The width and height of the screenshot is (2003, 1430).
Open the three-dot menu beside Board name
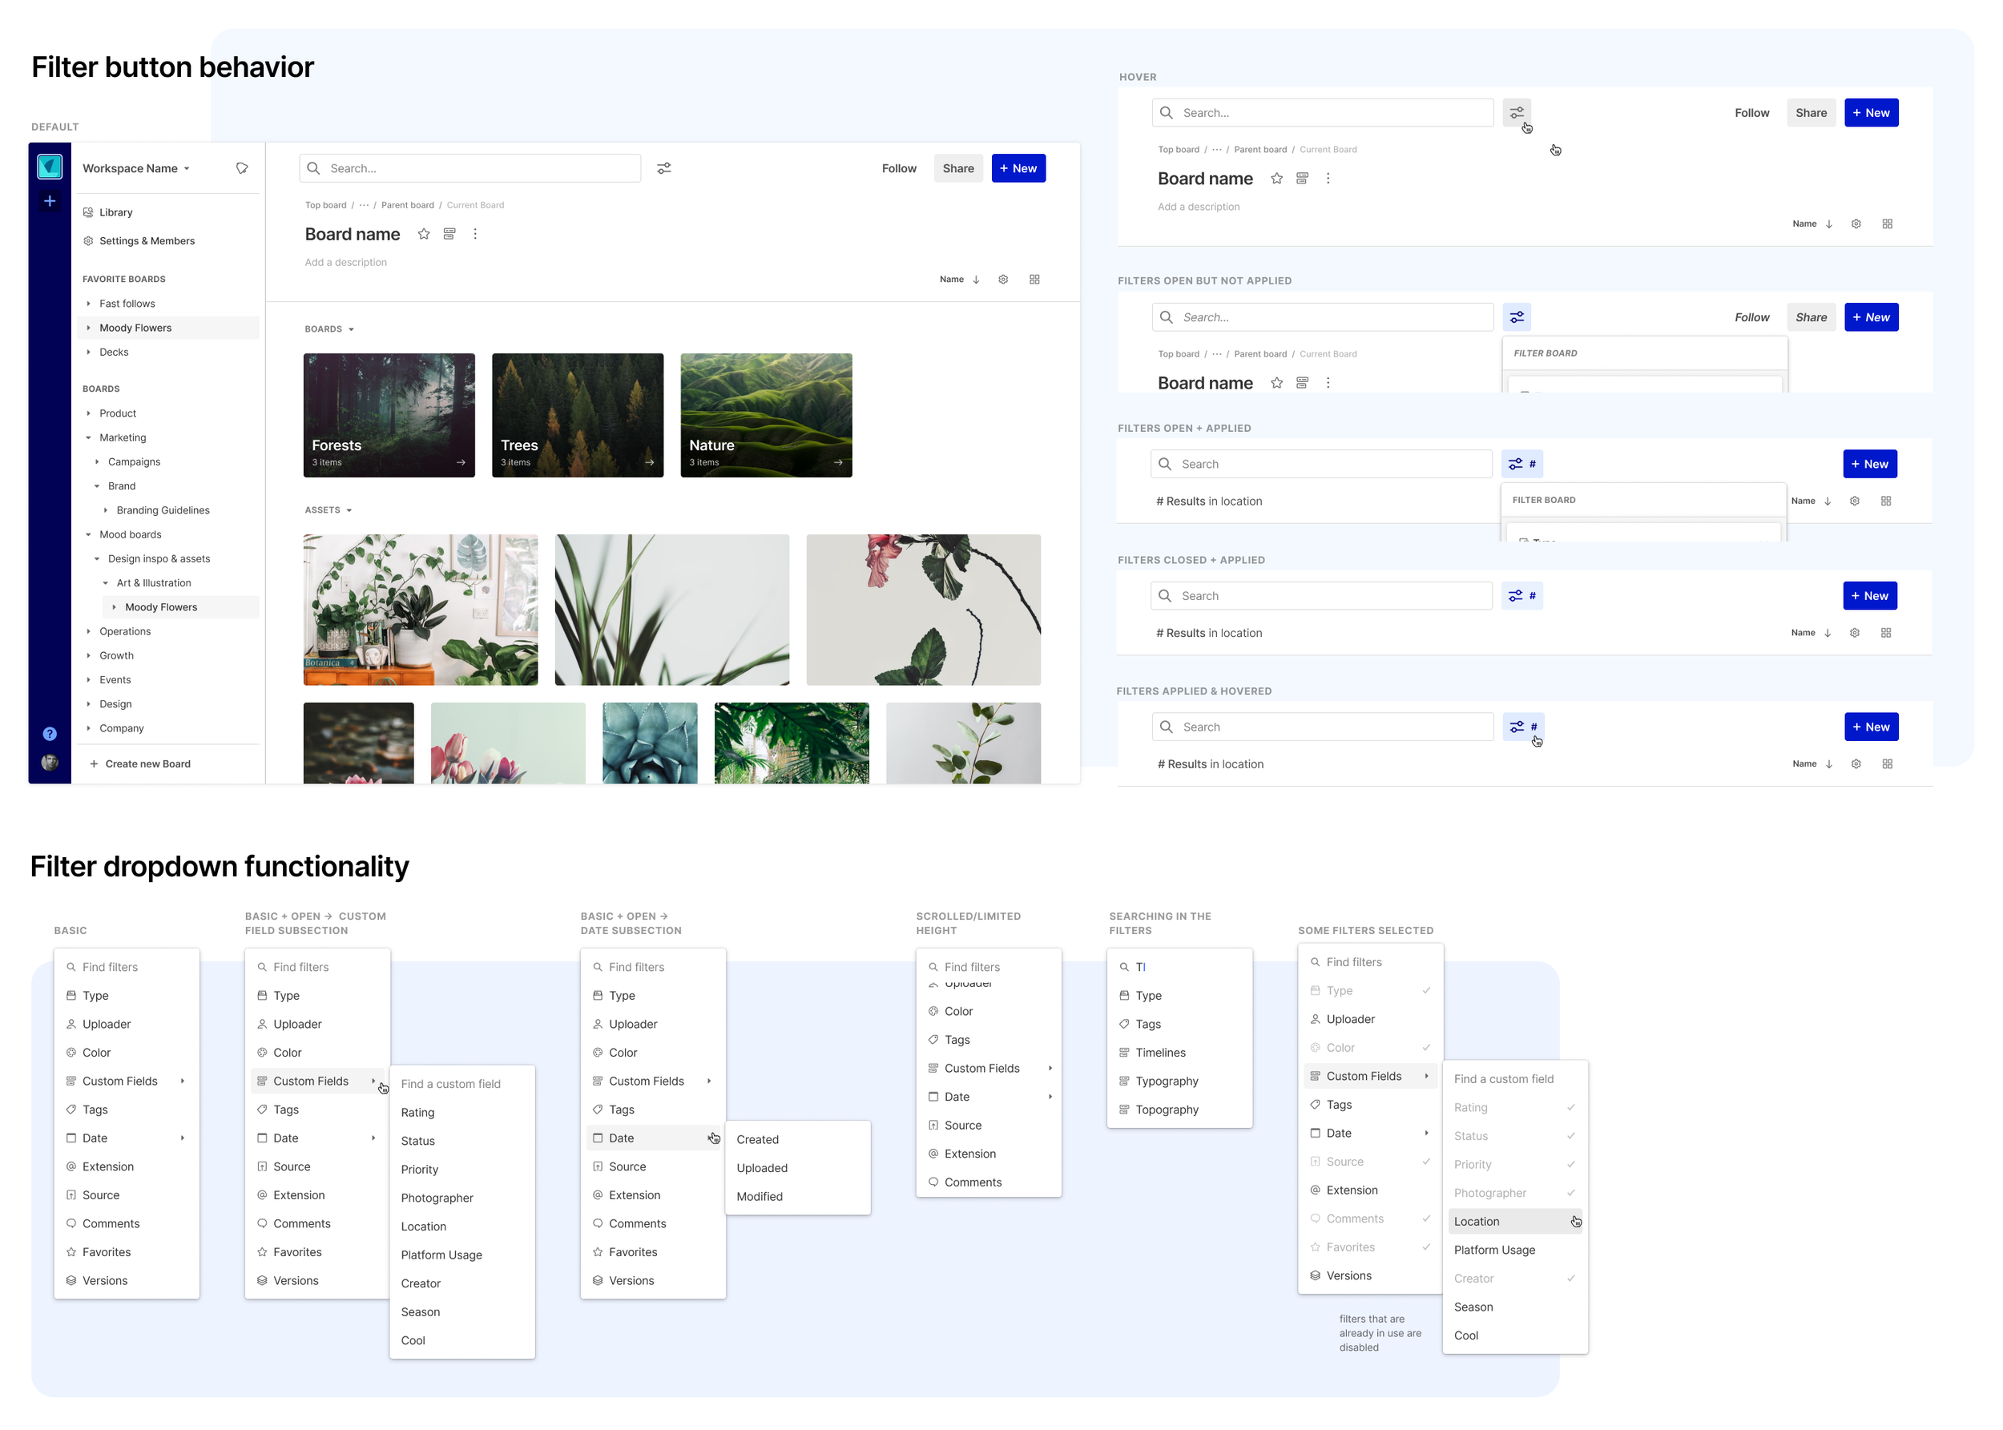pyautogui.click(x=475, y=234)
